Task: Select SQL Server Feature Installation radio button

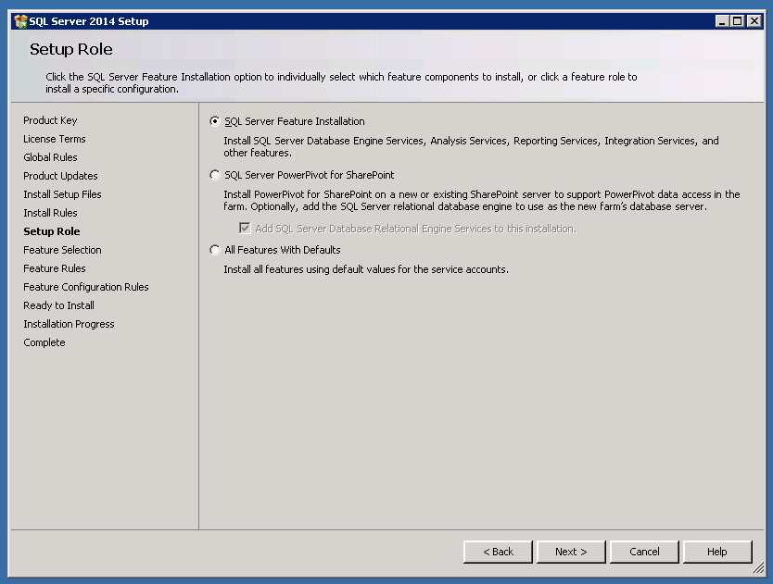Action: pyautogui.click(x=216, y=121)
